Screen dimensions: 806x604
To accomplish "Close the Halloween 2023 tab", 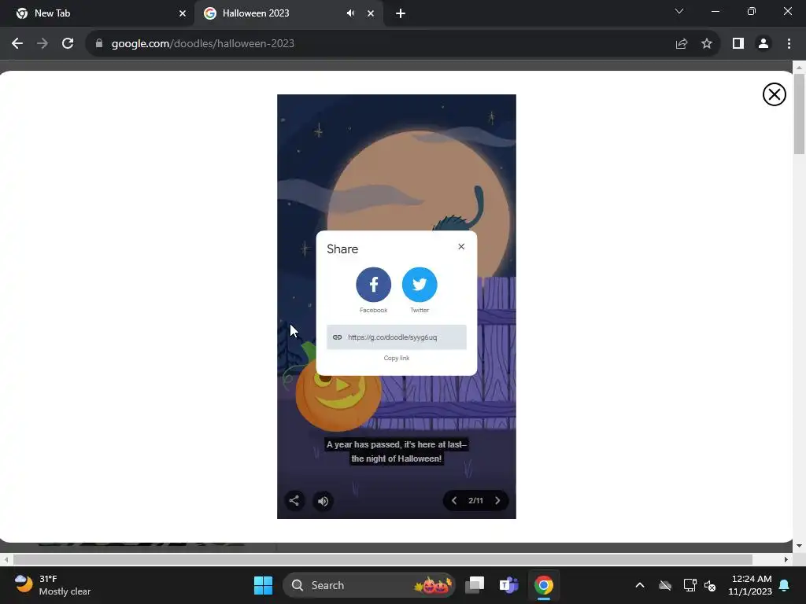I will (371, 13).
